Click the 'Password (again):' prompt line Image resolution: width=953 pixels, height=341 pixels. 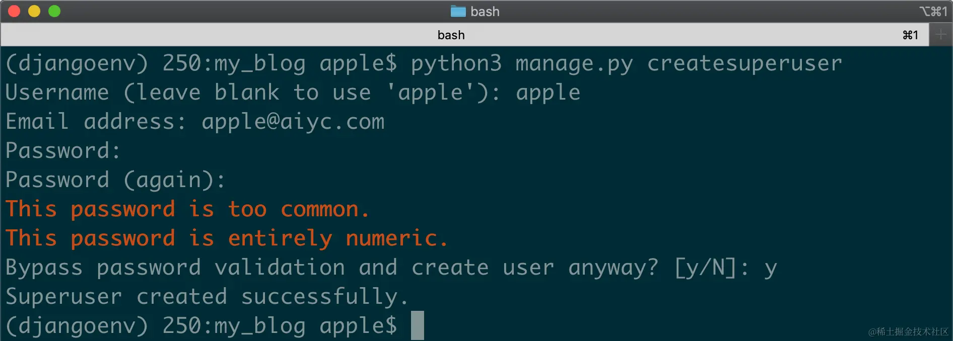115,180
